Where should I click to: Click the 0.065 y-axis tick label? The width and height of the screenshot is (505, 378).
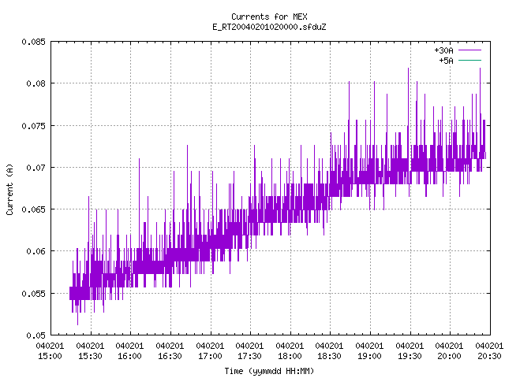coord(33,209)
